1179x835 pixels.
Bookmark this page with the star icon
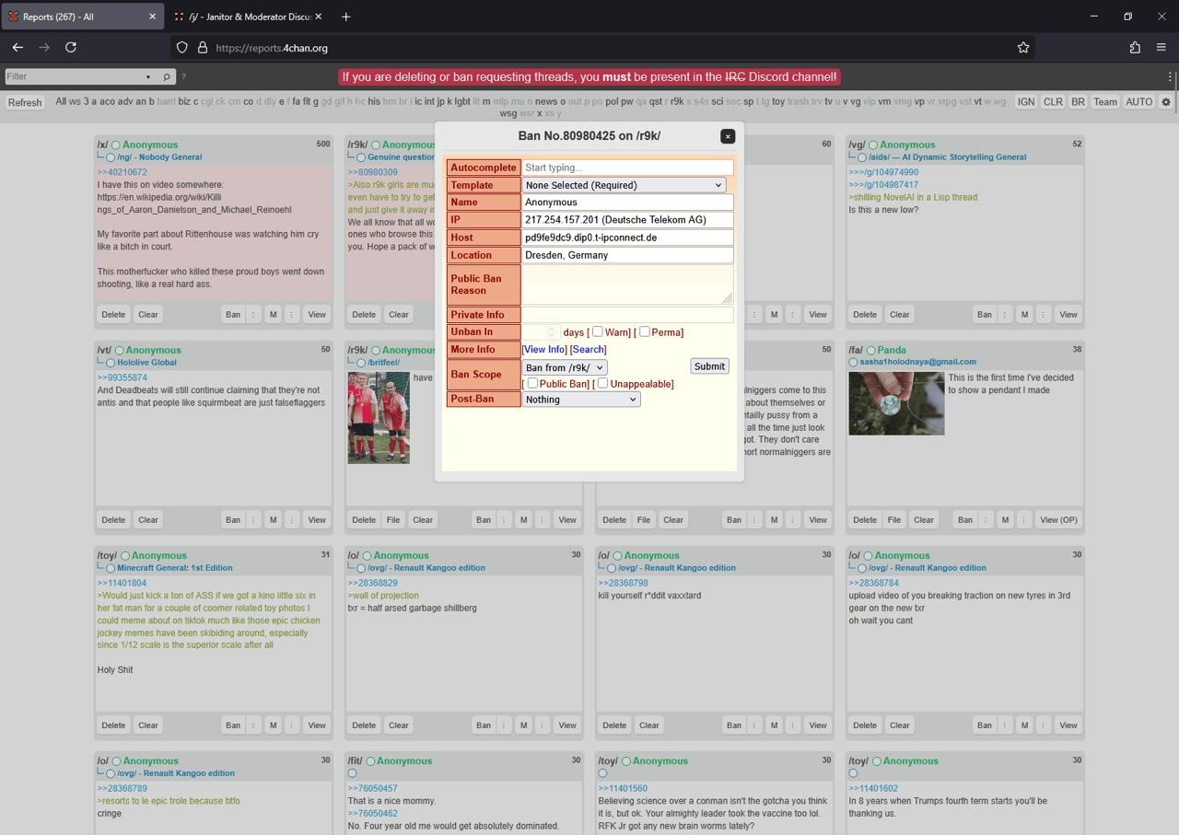coord(1022,48)
